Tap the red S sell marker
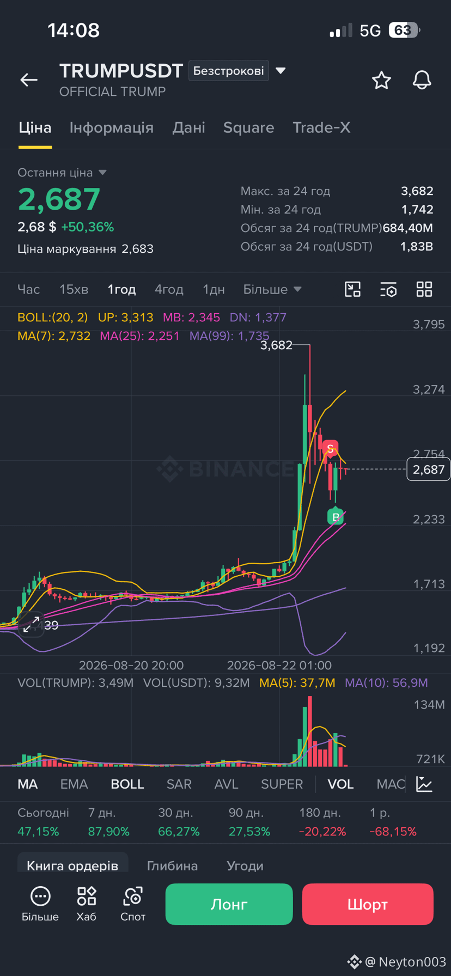This screenshot has width=451, height=976. pos(330,449)
